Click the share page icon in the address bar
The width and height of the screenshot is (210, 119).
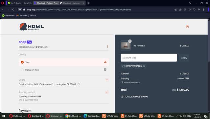tap(176, 10)
